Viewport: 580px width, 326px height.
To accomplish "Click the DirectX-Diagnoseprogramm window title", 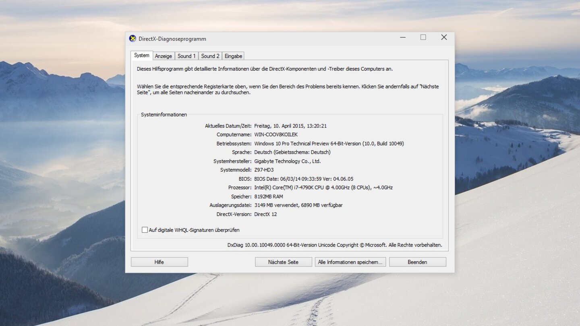I will 172,39.
